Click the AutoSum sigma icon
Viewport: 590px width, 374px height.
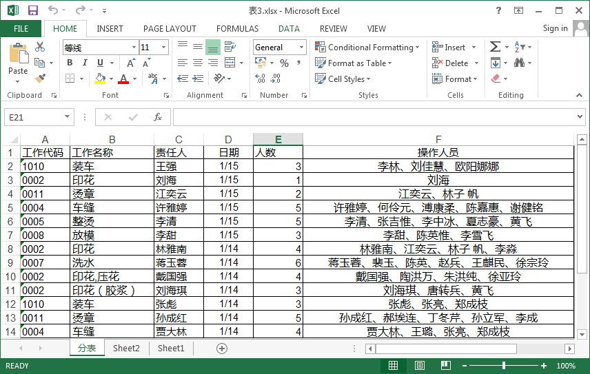495,47
